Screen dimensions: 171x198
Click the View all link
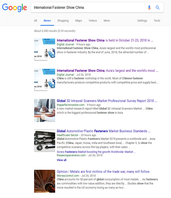[62, 160]
